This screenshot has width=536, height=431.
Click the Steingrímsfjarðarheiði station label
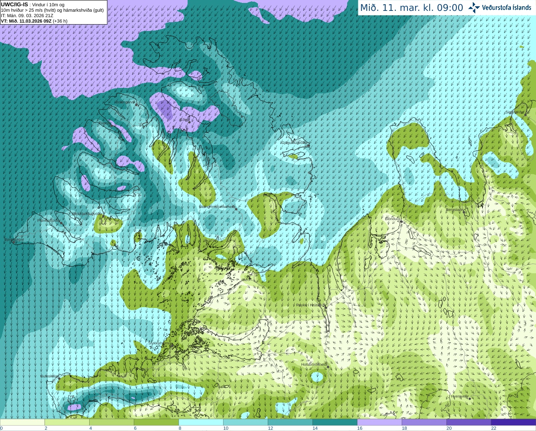click(217, 207)
